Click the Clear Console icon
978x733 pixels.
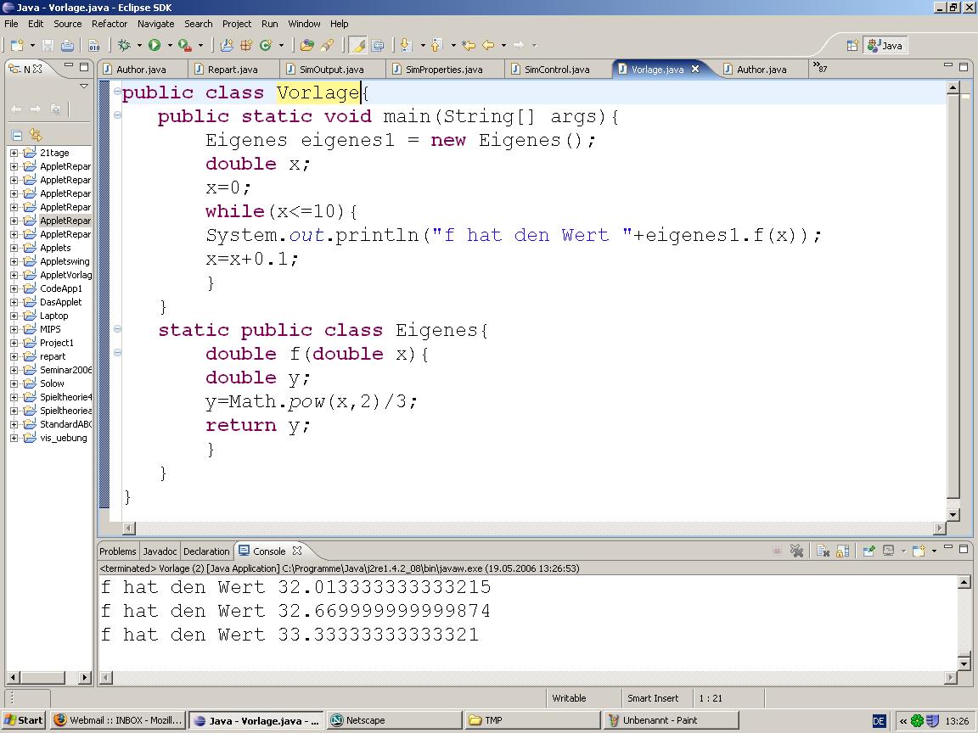coord(822,551)
